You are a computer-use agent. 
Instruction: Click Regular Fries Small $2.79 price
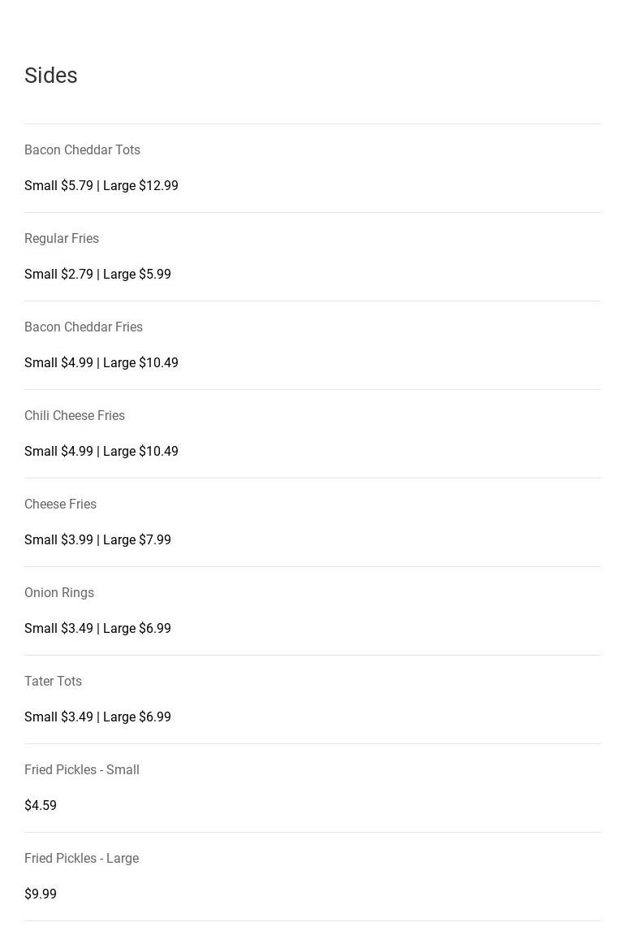[x=58, y=275]
